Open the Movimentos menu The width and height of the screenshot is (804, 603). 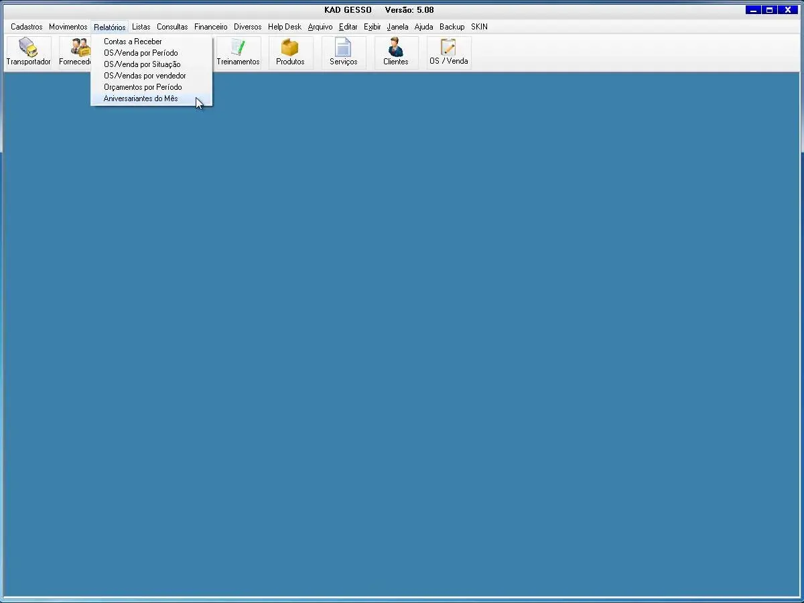(x=68, y=27)
